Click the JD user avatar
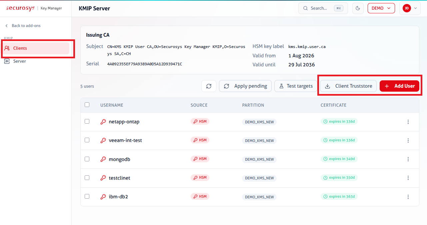Viewport: 427px width, 225px height. click(407, 8)
